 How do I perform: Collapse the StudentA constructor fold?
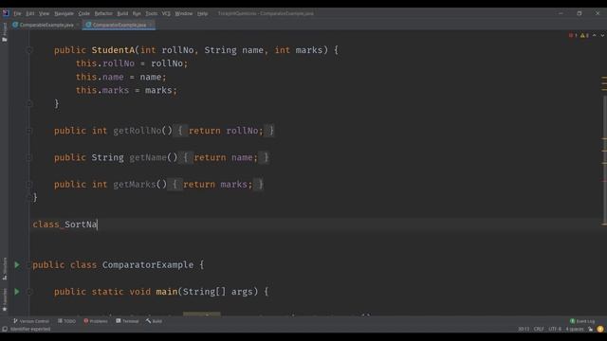click(x=29, y=50)
